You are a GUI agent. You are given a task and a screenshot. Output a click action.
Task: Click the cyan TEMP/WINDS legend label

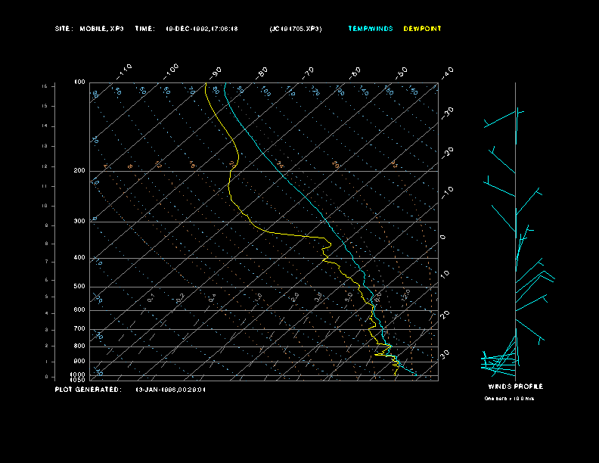click(x=370, y=29)
